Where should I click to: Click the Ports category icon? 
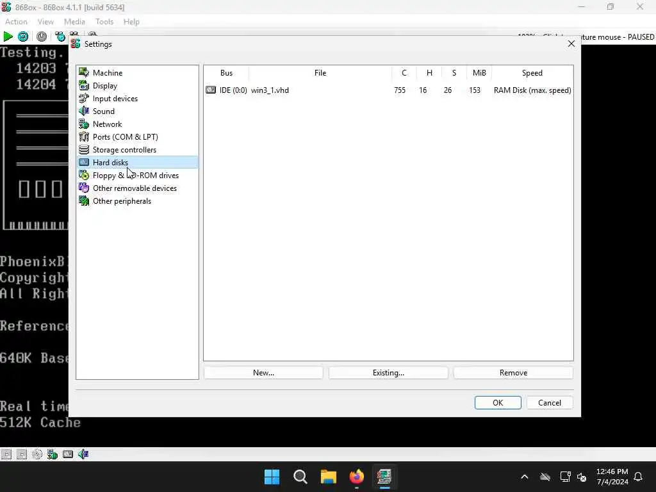(x=84, y=137)
